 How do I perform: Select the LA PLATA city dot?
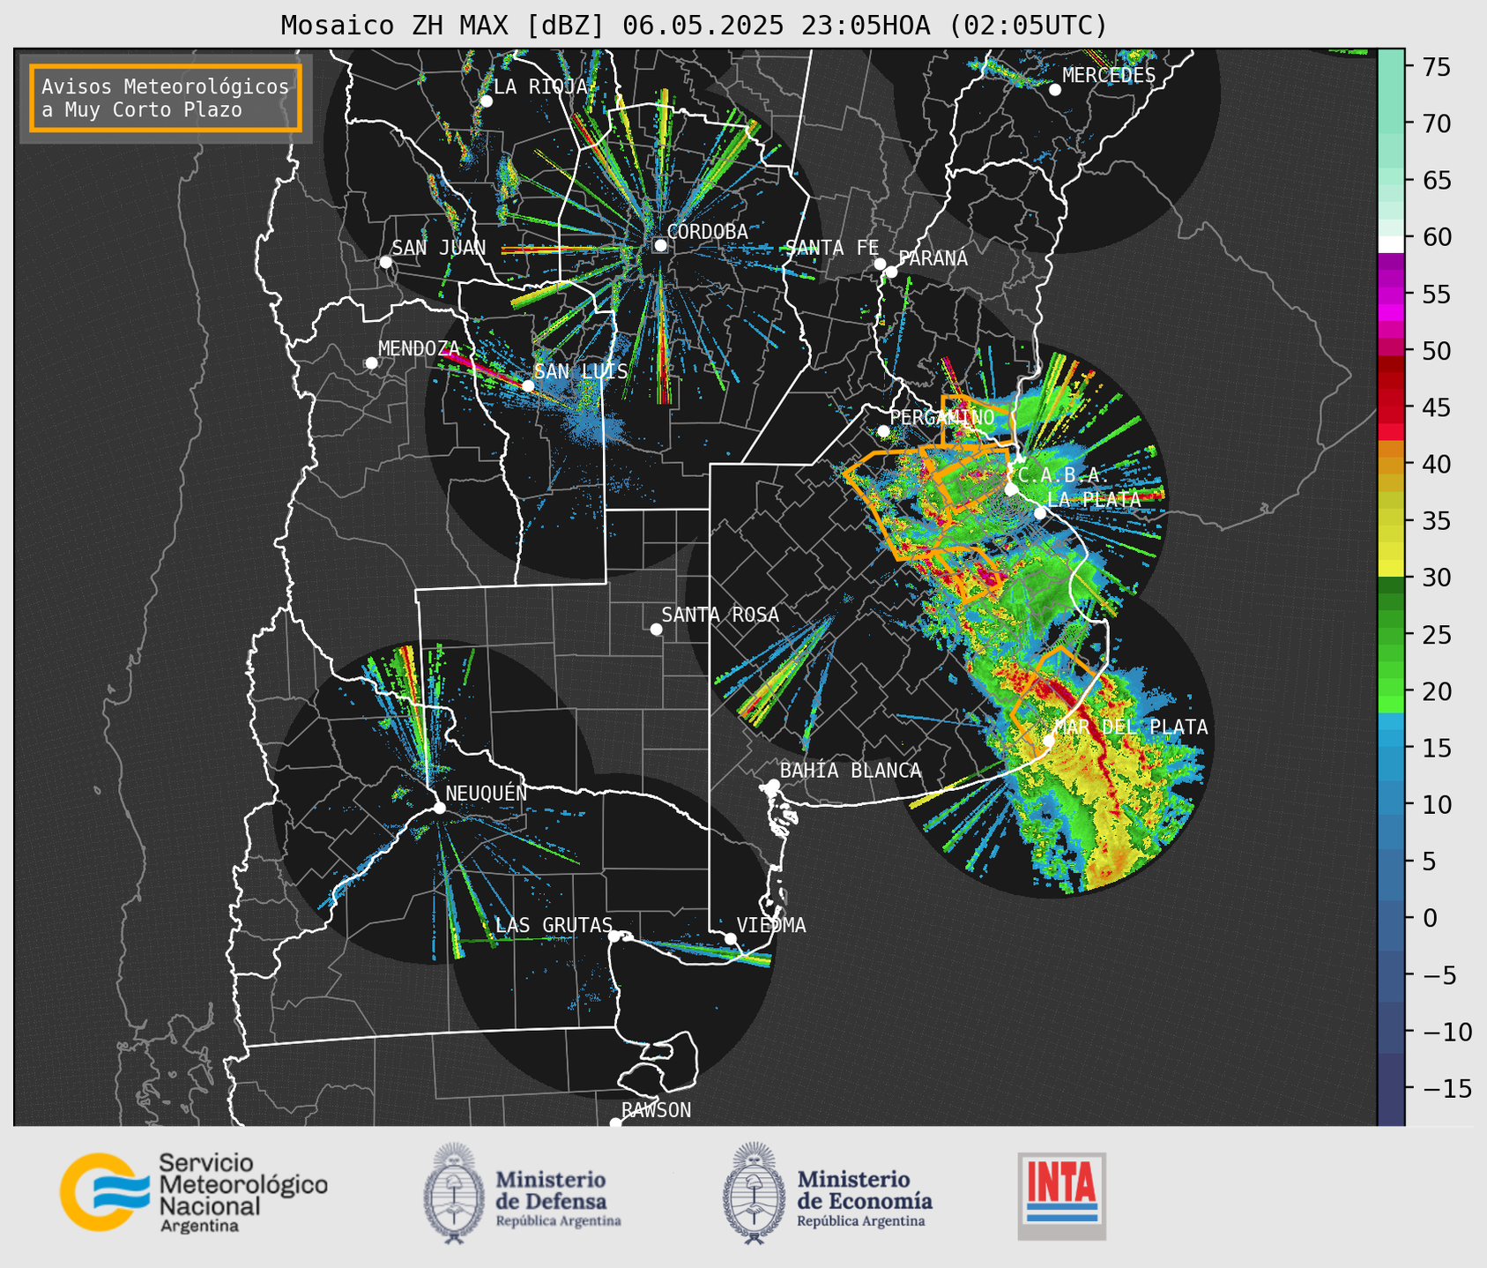(1040, 513)
